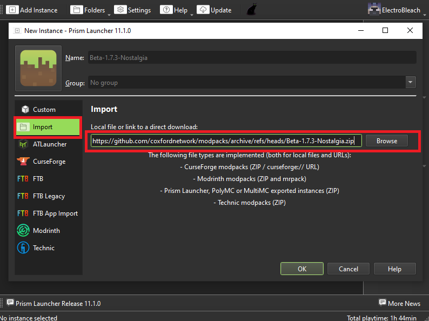The height and width of the screenshot is (321, 429).
Task: Expand the Folders dropdown arrow
Action: [109, 14]
